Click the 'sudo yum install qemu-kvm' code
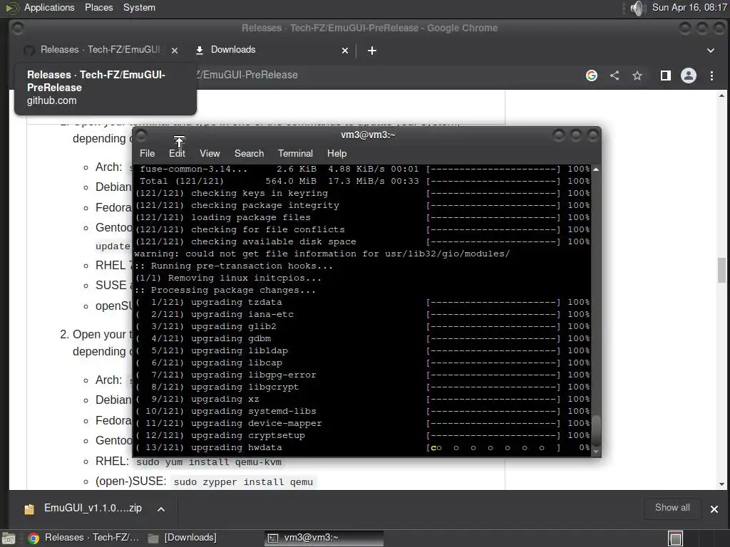 click(209, 462)
